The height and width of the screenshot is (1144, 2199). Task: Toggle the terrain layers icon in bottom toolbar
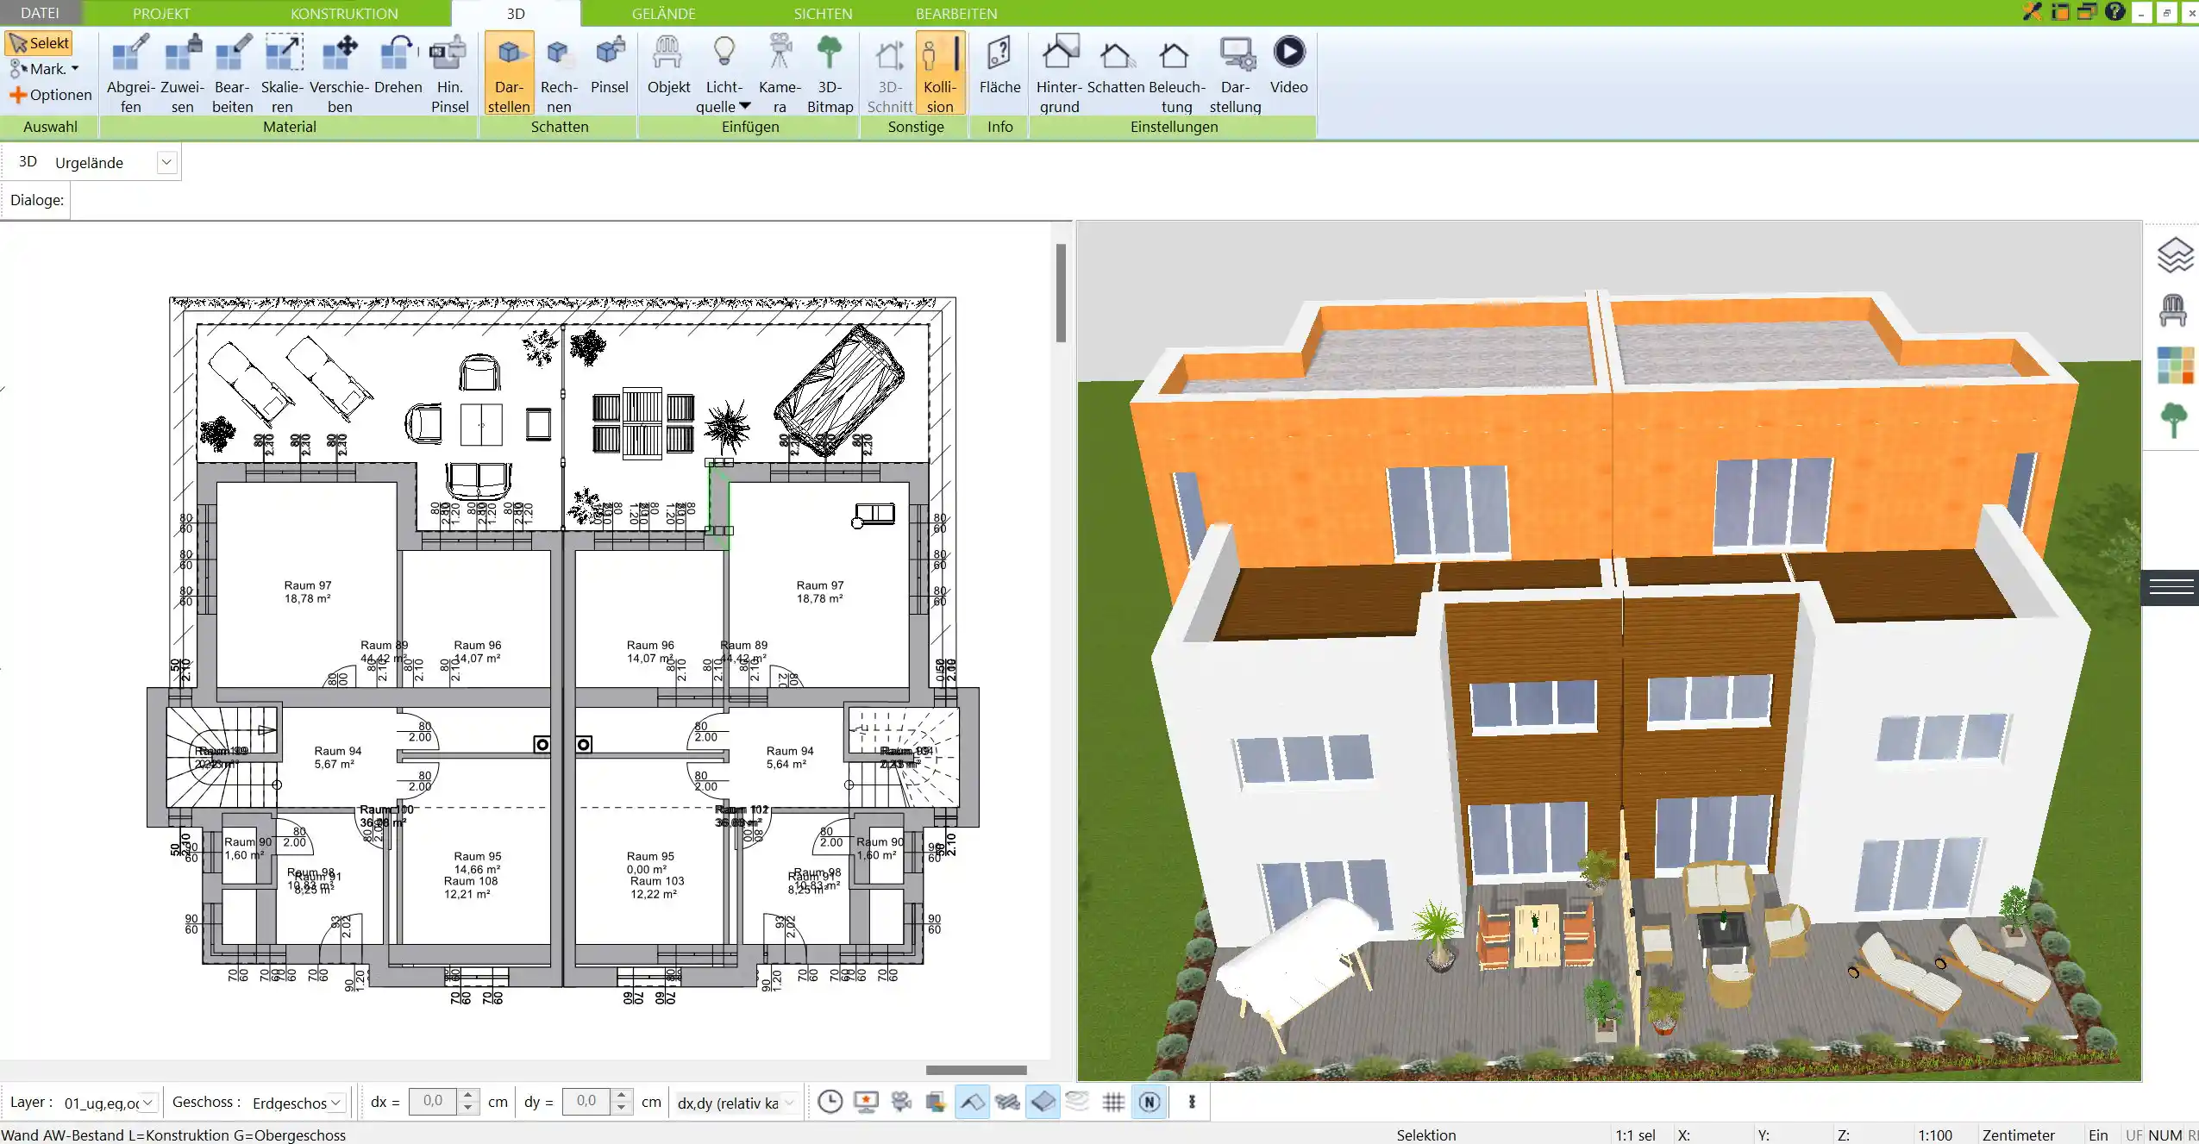point(1078,1102)
